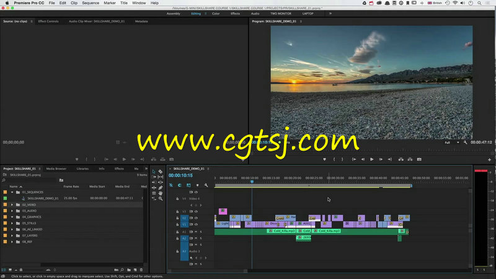The image size is (496, 279).
Task: Open the Button Editor plus icon
Action: point(489,160)
